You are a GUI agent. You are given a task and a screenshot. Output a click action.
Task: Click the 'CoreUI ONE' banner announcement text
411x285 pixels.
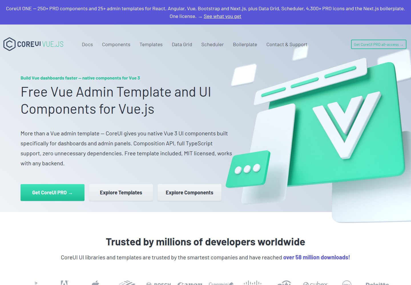pyautogui.click(x=205, y=12)
